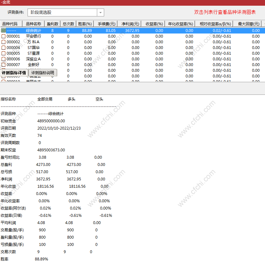Click the icon beside 000004 ST国华
This screenshot has height=262, width=265.
click(x=3, y=48)
